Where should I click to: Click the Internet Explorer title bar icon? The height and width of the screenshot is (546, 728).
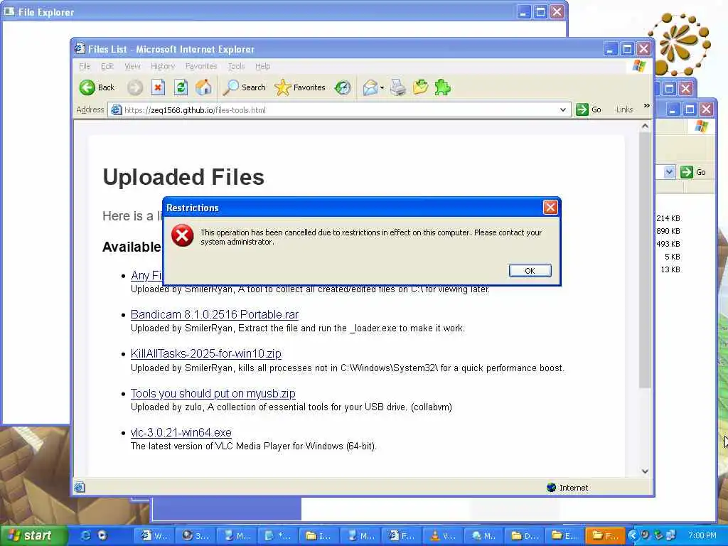tap(80, 49)
